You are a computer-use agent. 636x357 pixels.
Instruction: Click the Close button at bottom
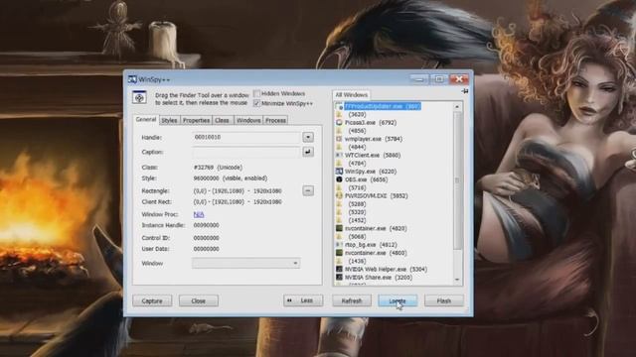(x=199, y=300)
